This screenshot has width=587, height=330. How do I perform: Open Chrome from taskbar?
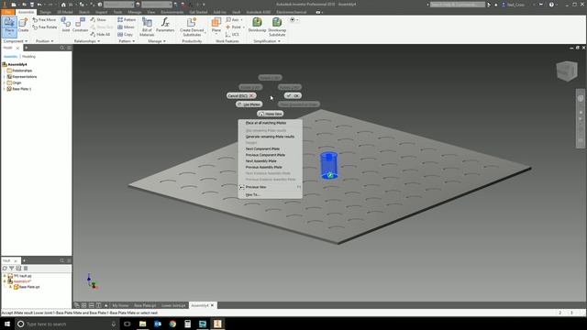point(172,324)
